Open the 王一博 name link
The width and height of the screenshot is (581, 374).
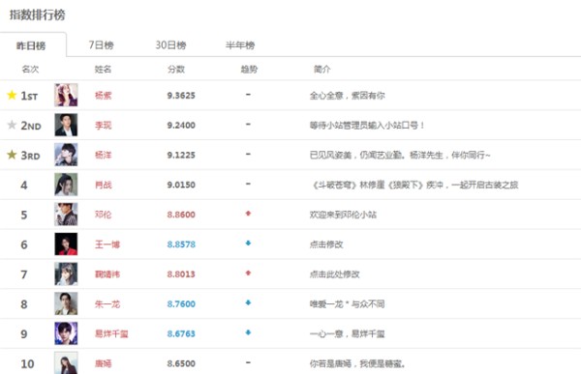(x=107, y=245)
